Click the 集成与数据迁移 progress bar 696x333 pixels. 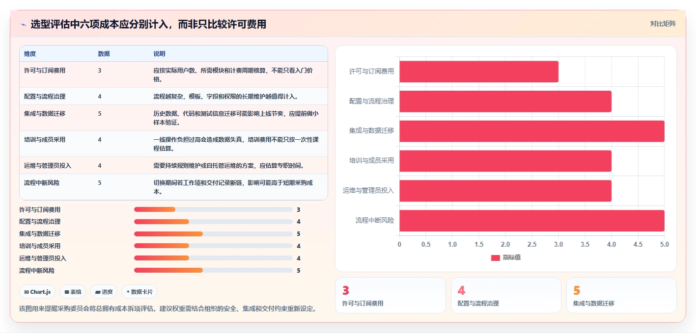tap(213, 234)
